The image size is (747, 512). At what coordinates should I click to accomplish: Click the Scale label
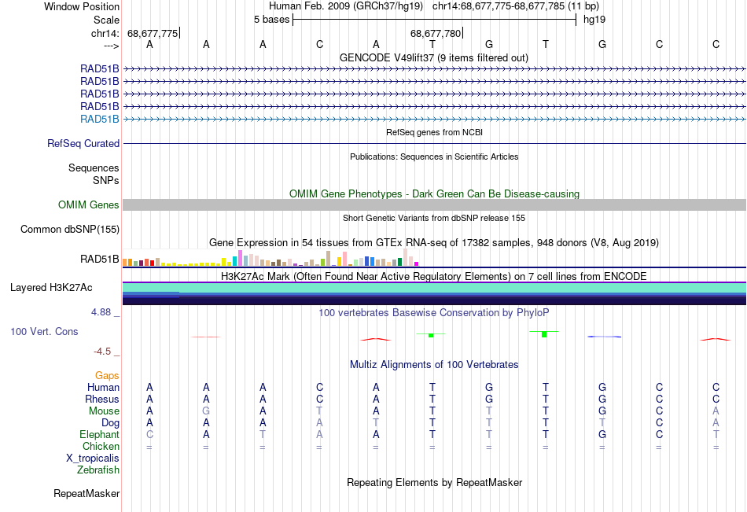pyautogui.click(x=106, y=20)
